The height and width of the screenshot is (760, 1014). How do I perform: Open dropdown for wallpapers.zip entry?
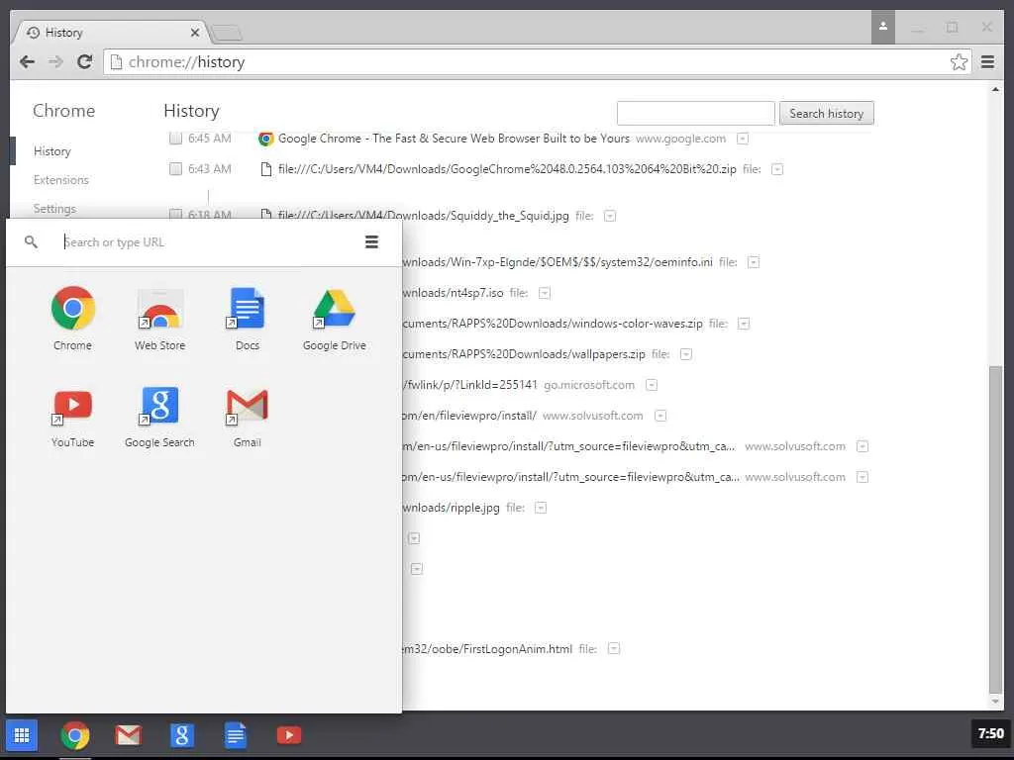pos(686,354)
